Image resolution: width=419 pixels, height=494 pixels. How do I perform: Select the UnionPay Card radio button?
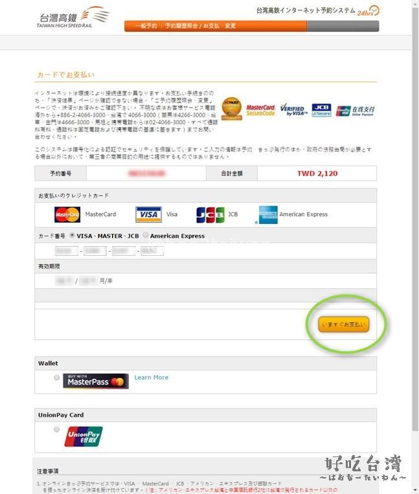tap(57, 429)
